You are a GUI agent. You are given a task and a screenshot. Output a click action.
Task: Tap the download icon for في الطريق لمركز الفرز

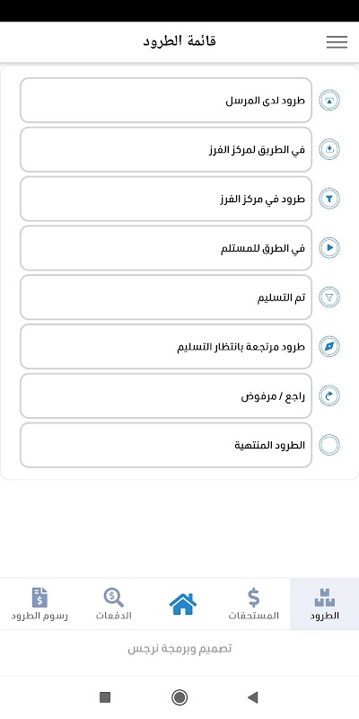[329, 149]
